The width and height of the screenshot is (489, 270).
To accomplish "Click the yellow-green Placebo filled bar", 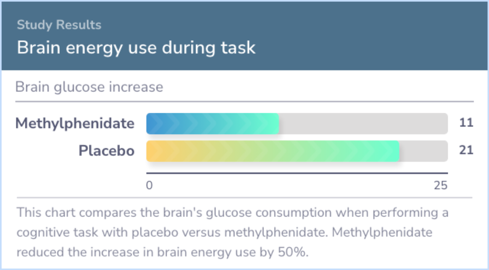I will pyautogui.click(x=273, y=151).
